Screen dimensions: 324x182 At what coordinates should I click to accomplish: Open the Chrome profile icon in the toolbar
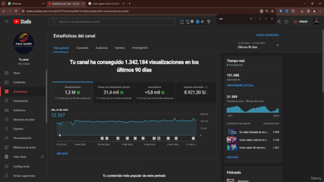(314, 11)
